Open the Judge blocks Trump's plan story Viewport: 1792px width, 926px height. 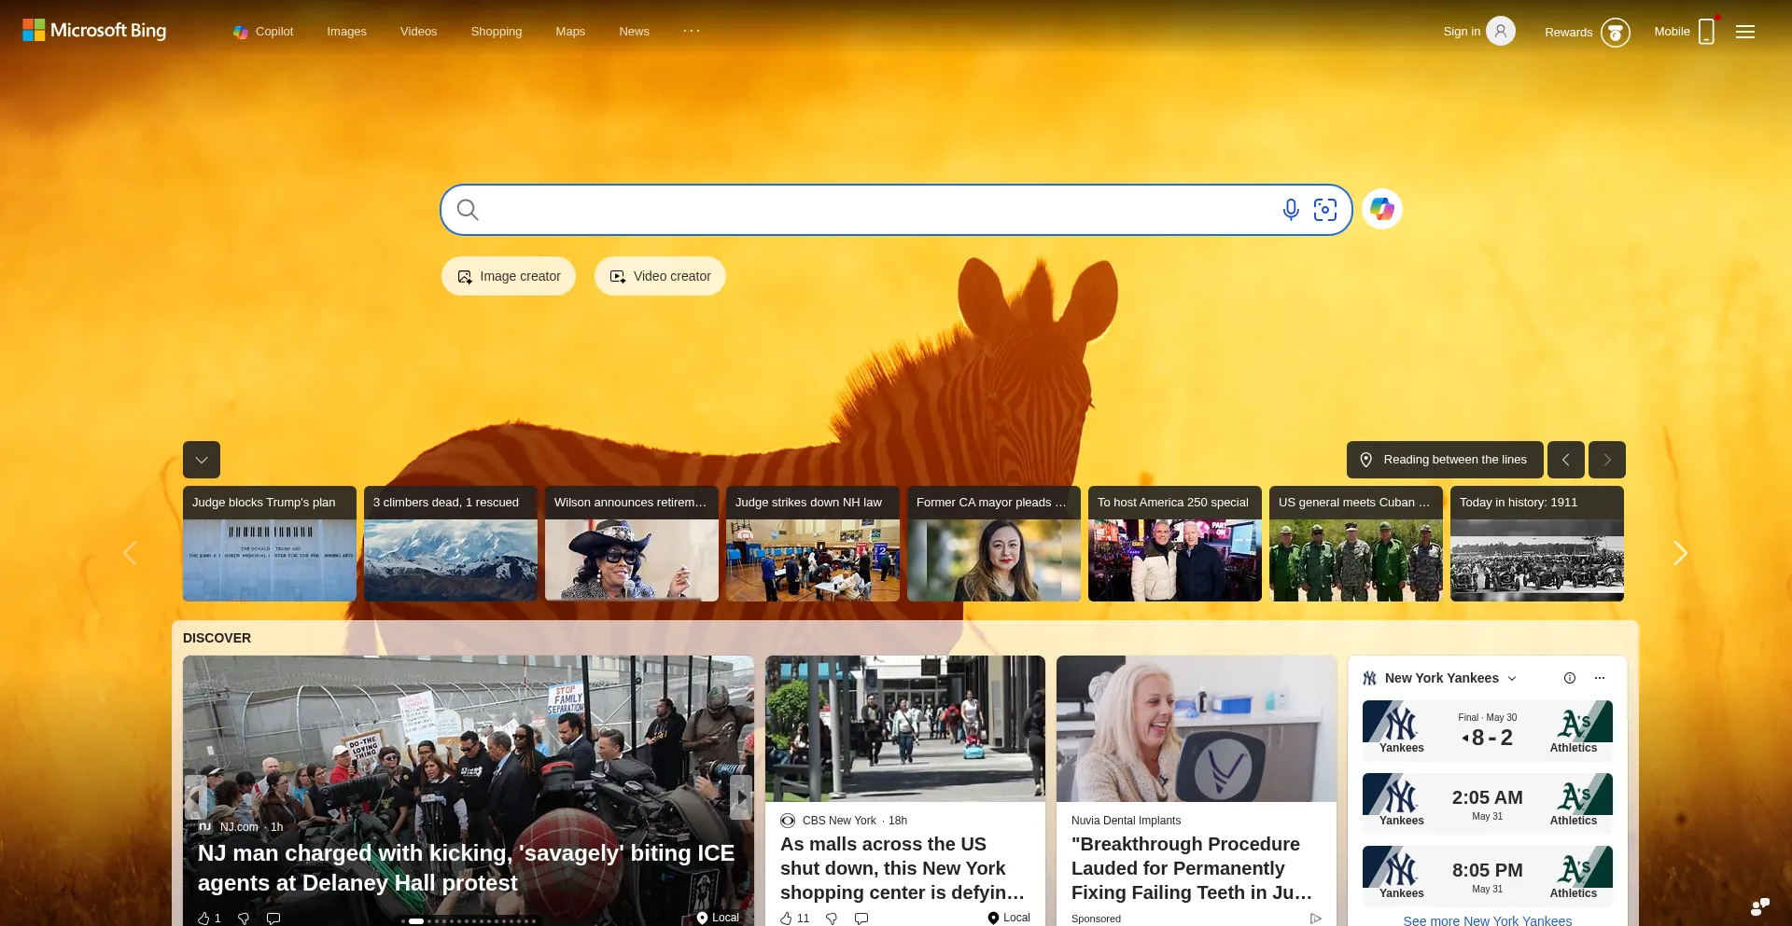coord(270,544)
